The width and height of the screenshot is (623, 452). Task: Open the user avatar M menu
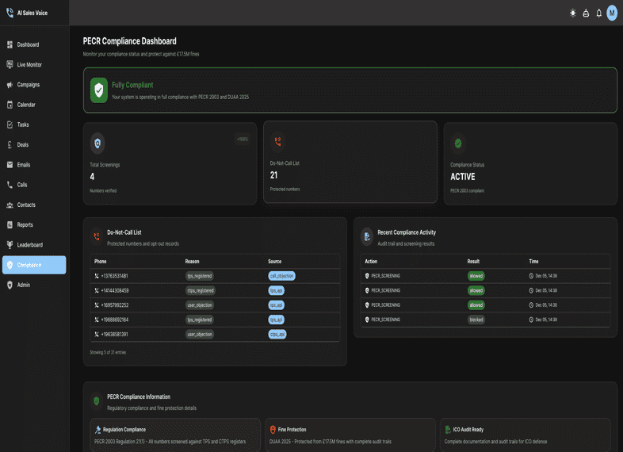612,13
